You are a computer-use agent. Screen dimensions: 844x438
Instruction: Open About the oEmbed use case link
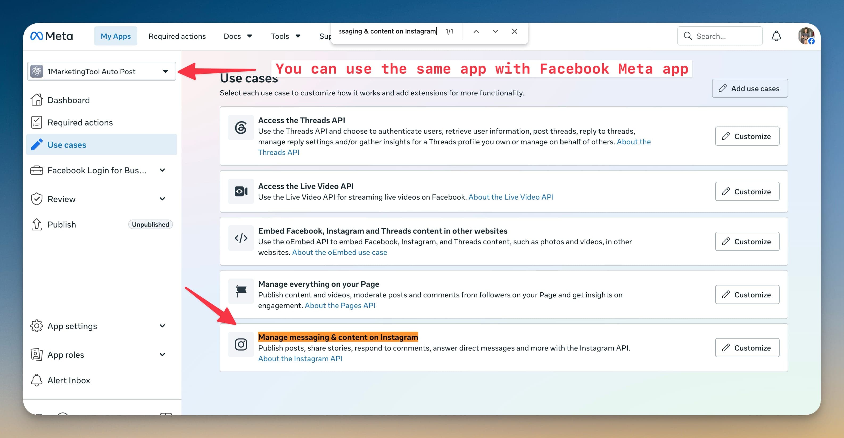[x=340, y=252]
